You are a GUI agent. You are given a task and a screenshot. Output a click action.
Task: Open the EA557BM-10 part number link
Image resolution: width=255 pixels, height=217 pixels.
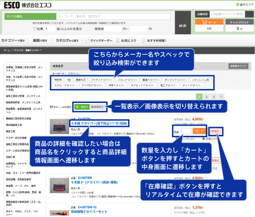(87, 207)
